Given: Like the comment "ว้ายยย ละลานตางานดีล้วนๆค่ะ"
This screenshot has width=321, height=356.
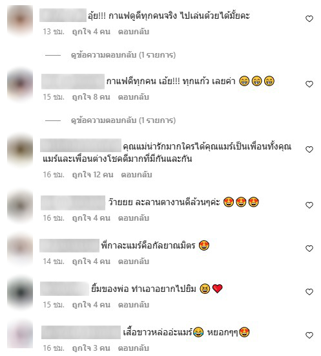Looking at the screenshot, I should tap(309, 205).
